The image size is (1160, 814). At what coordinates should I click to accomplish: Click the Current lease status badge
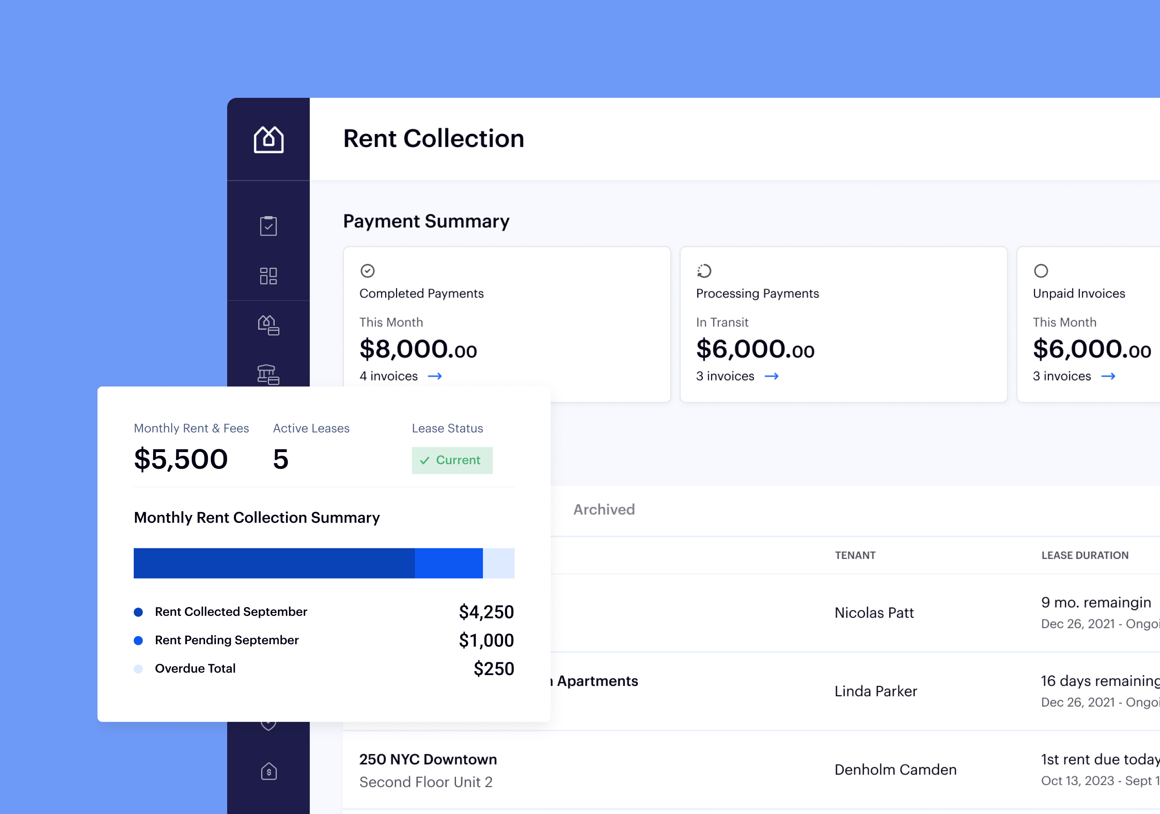pos(452,460)
